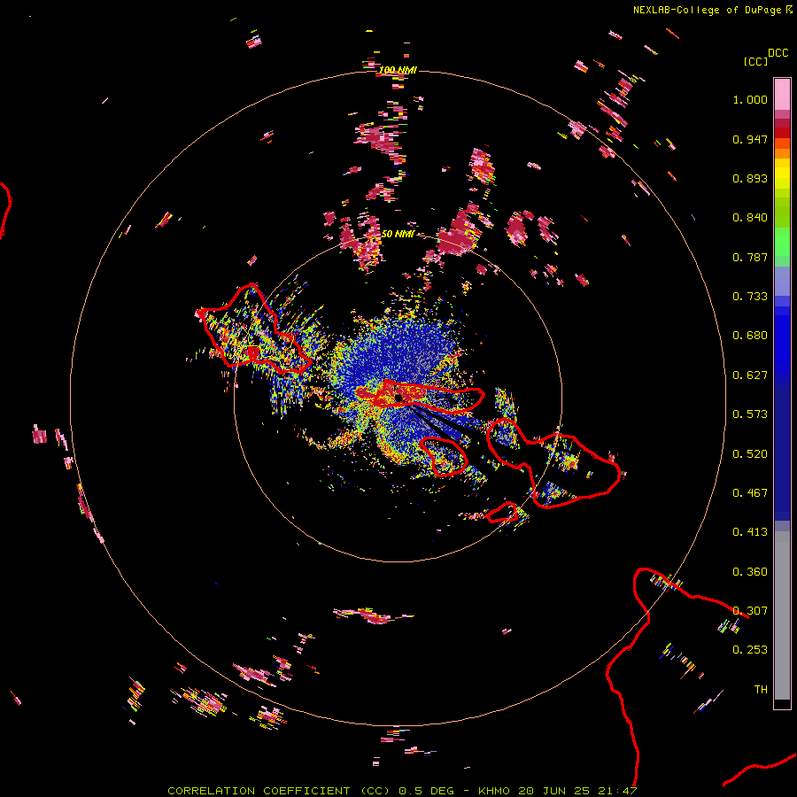
Task: Select the 1.000 scale value
Action: click(750, 99)
